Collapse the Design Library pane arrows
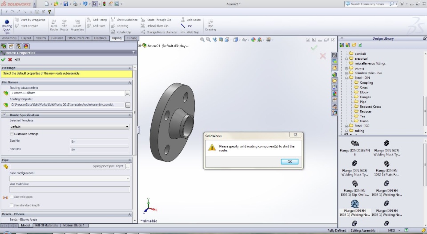 coord(342,38)
